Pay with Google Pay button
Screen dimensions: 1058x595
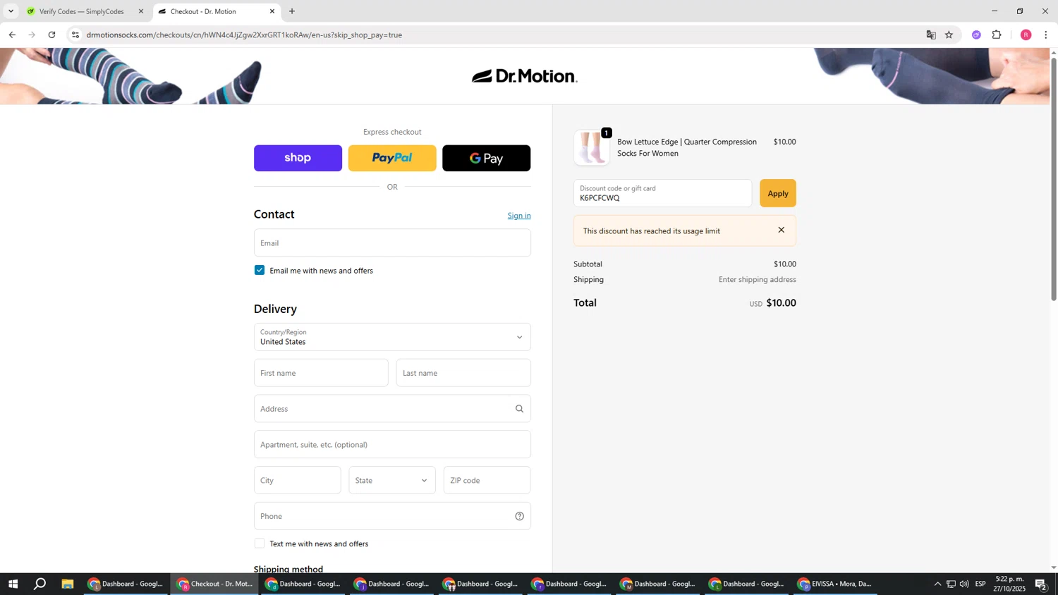[487, 158]
